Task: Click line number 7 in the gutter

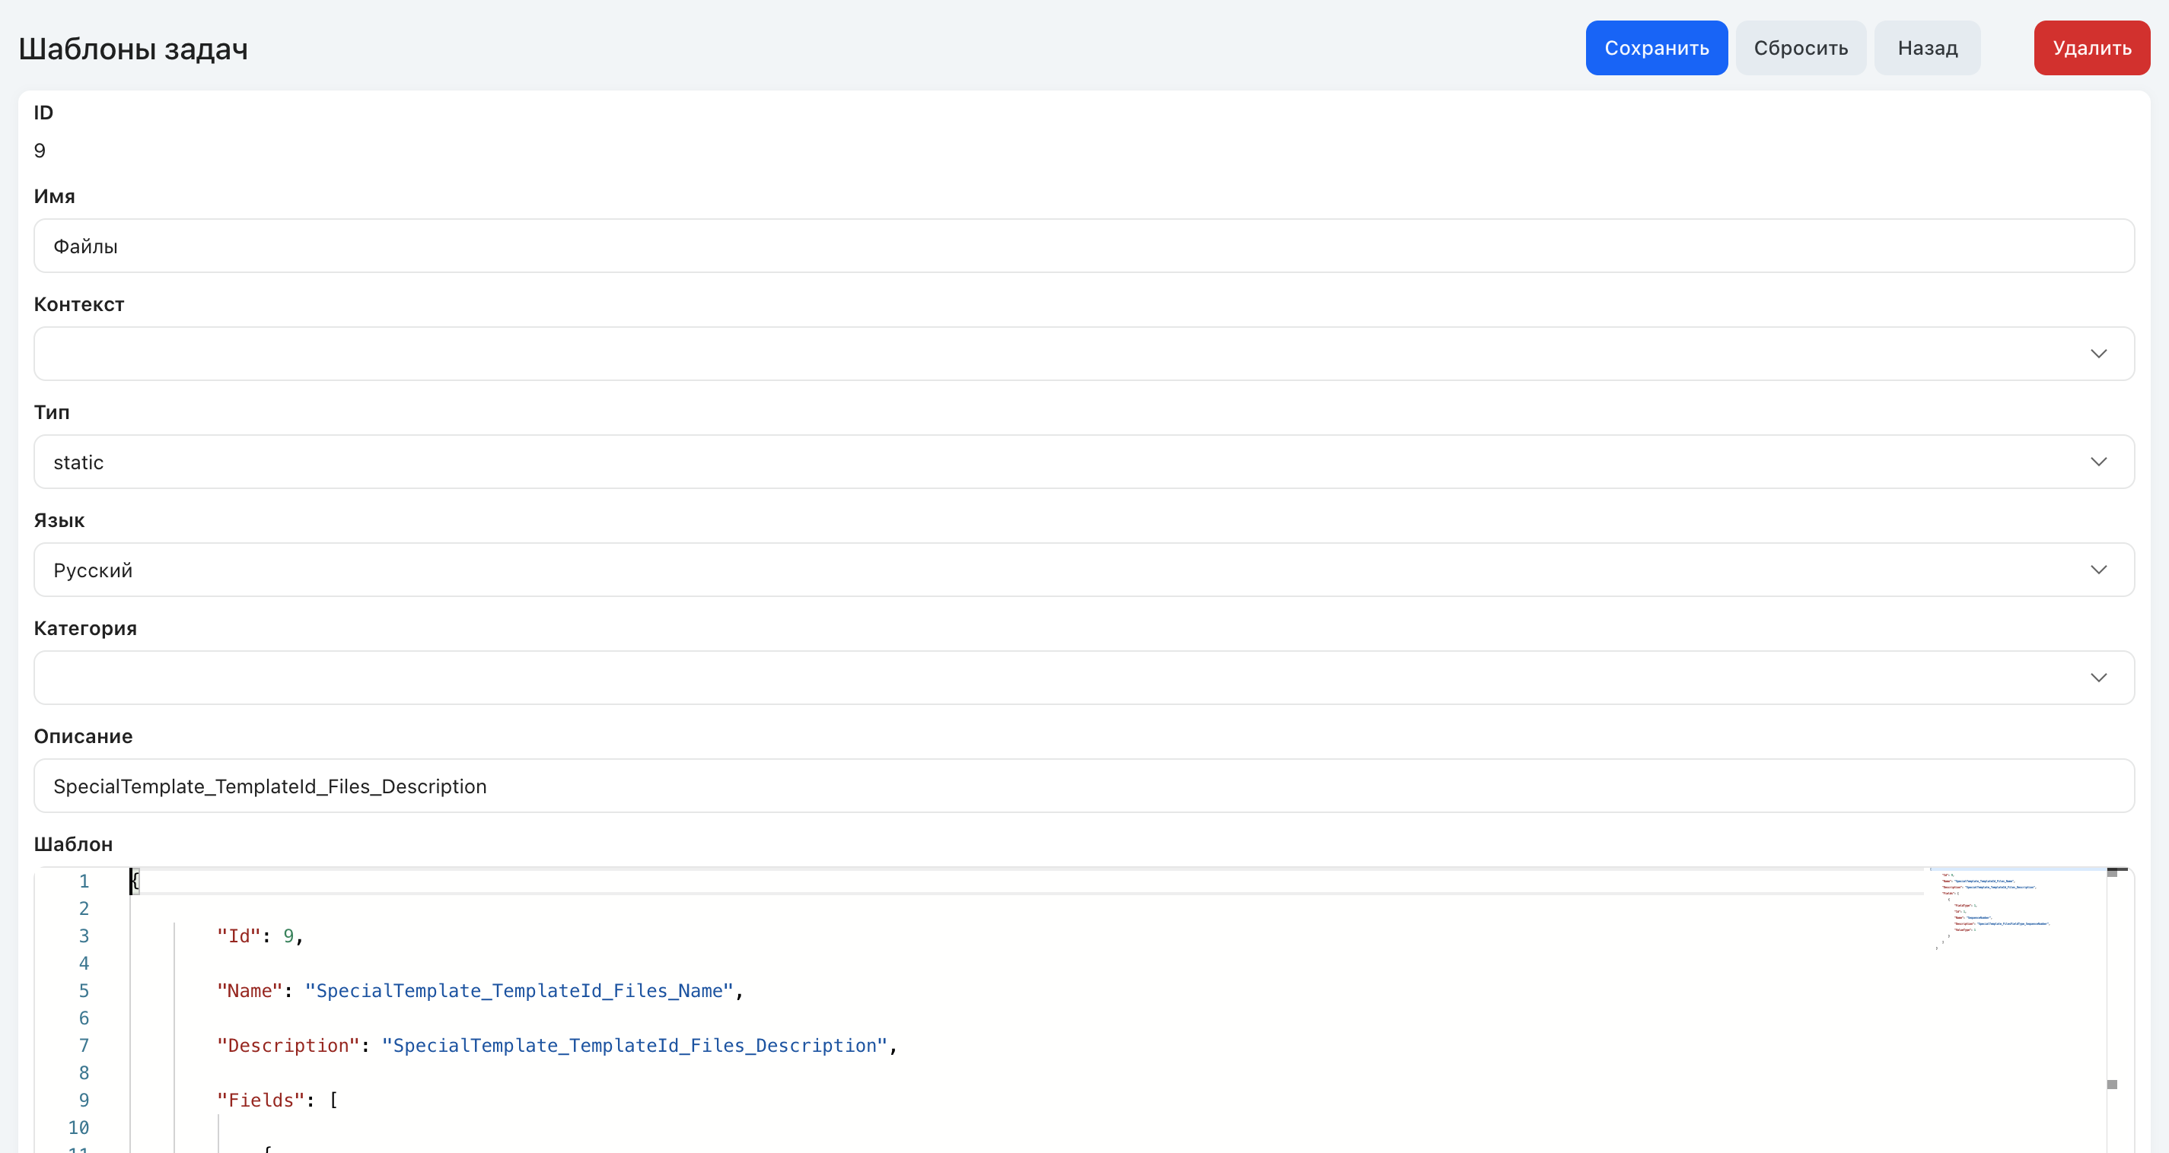Action: pyautogui.click(x=84, y=1045)
